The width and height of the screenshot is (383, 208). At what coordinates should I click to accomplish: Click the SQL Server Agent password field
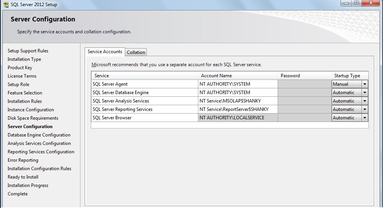[x=304, y=84]
